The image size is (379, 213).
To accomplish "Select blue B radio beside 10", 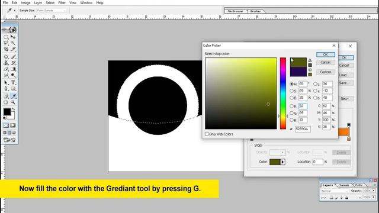I will (x=291, y=120).
